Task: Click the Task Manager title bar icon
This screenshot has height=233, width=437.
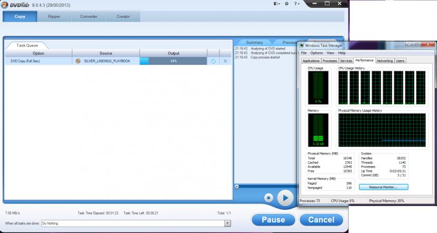Action: click(x=302, y=45)
